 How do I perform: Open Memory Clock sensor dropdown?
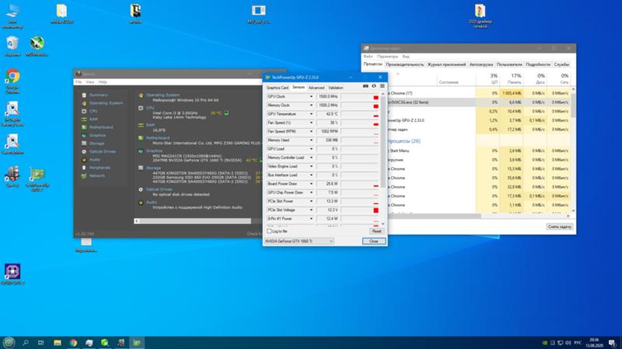click(311, 105)
